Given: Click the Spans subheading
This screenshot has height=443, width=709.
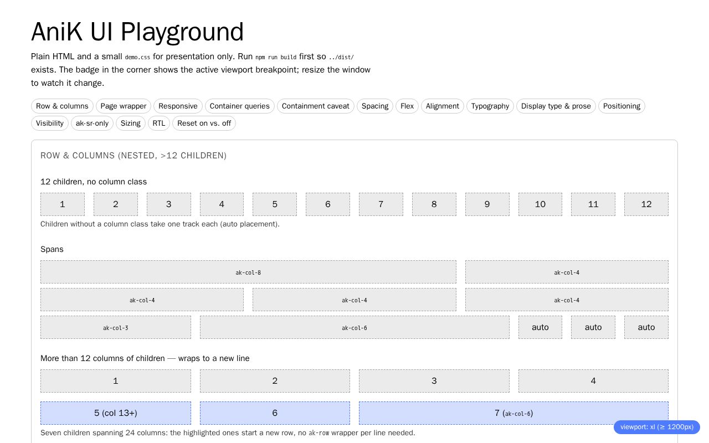Looking at the screenshot, I should pyautogui.click(x=52, y=249).
